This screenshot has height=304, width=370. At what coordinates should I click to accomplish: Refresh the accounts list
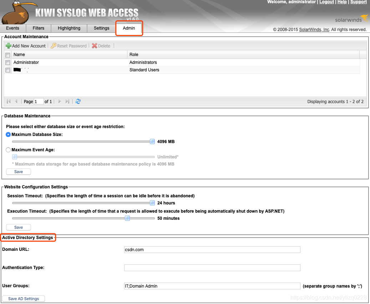click(78, 101)
